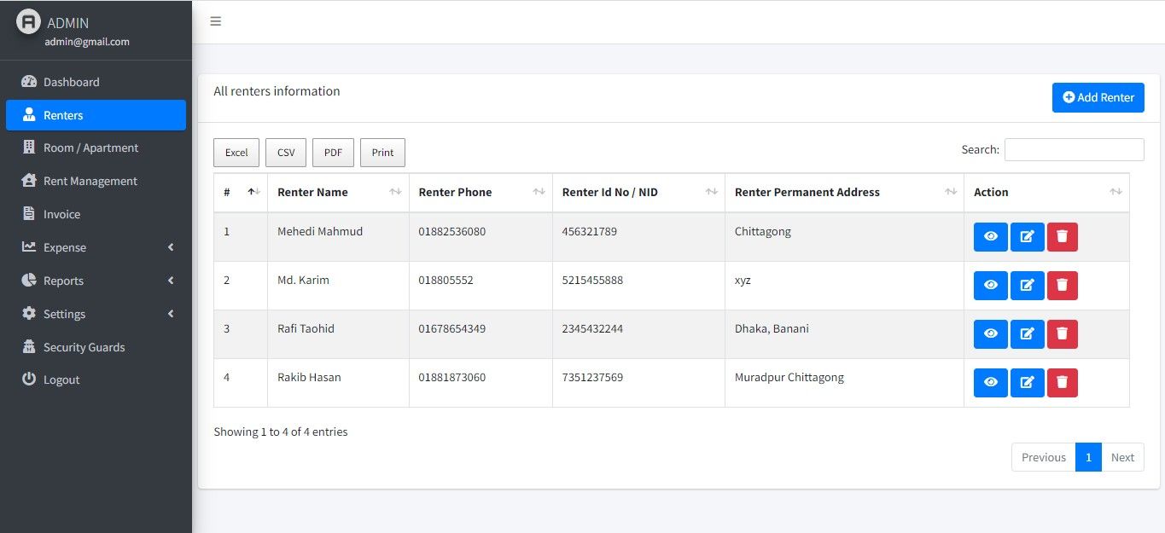
Task: Toggle sidebar with hamburger menu icon
Action: [x=216, y=21]
